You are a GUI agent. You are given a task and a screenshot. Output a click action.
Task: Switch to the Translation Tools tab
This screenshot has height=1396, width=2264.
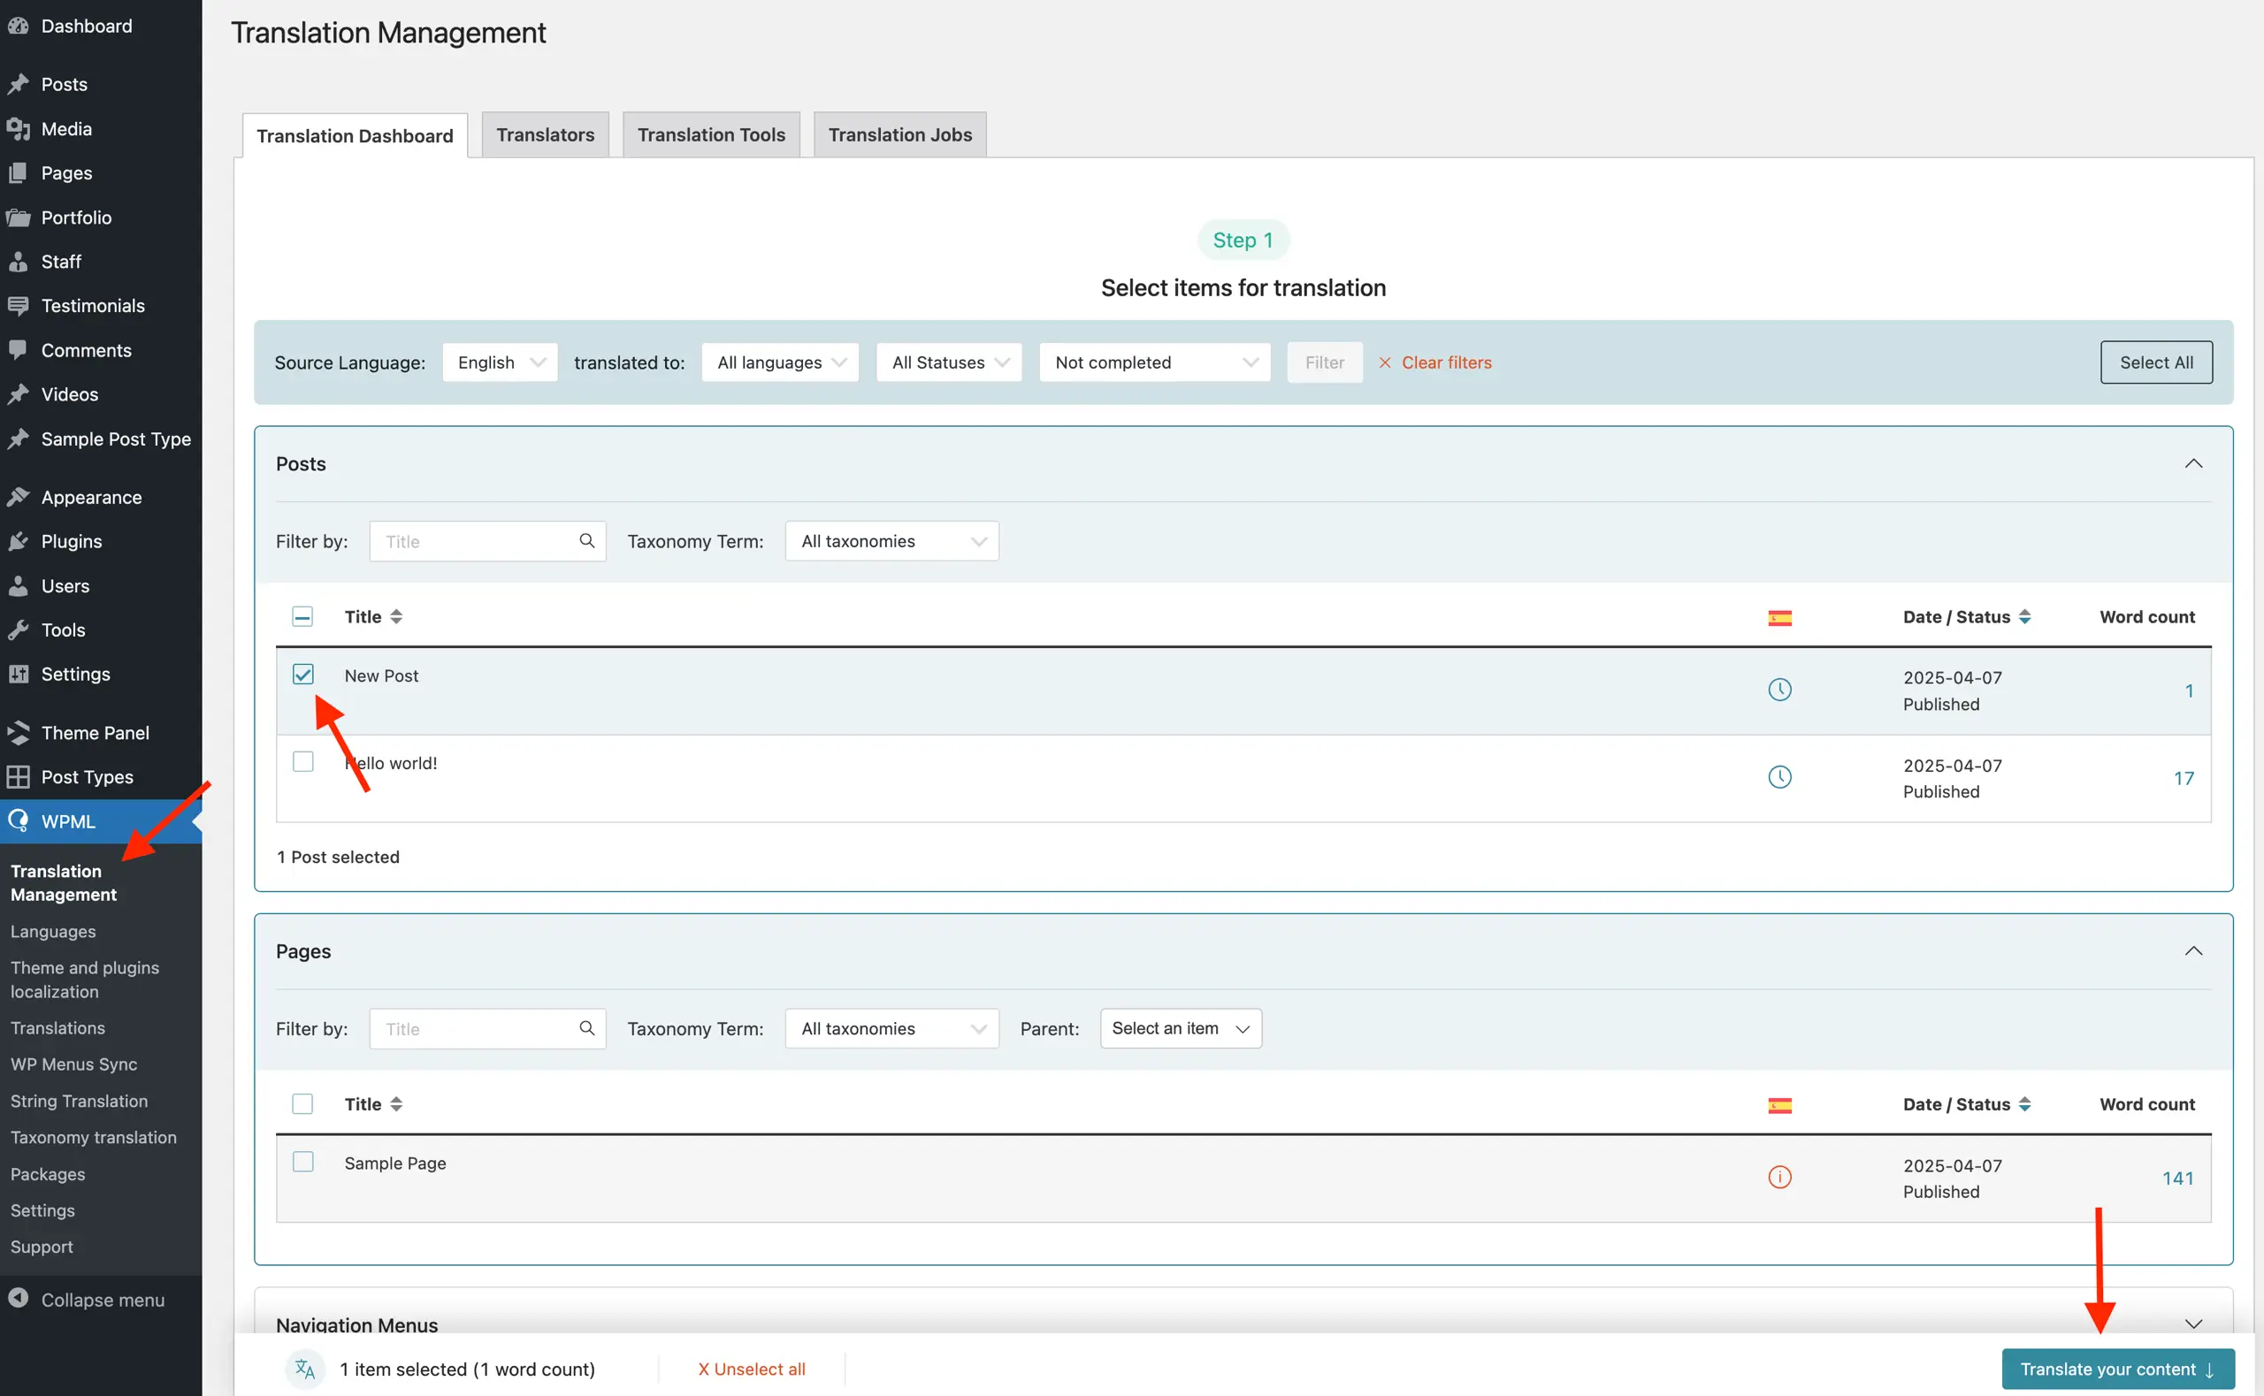711,134
